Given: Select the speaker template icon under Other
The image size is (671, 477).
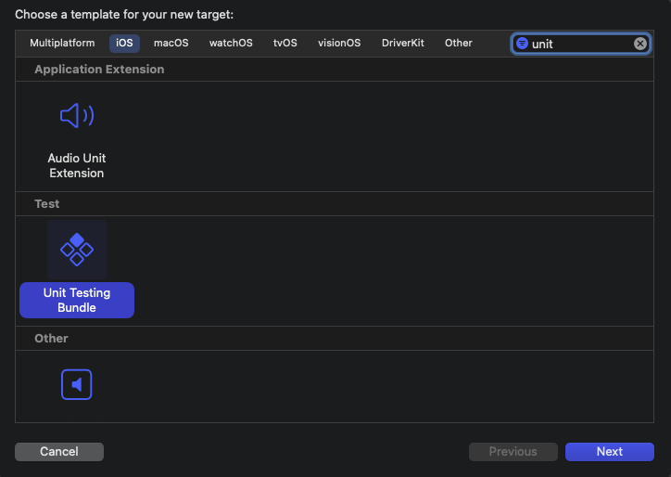Looking at the screenshot, I should pos(77,384).
